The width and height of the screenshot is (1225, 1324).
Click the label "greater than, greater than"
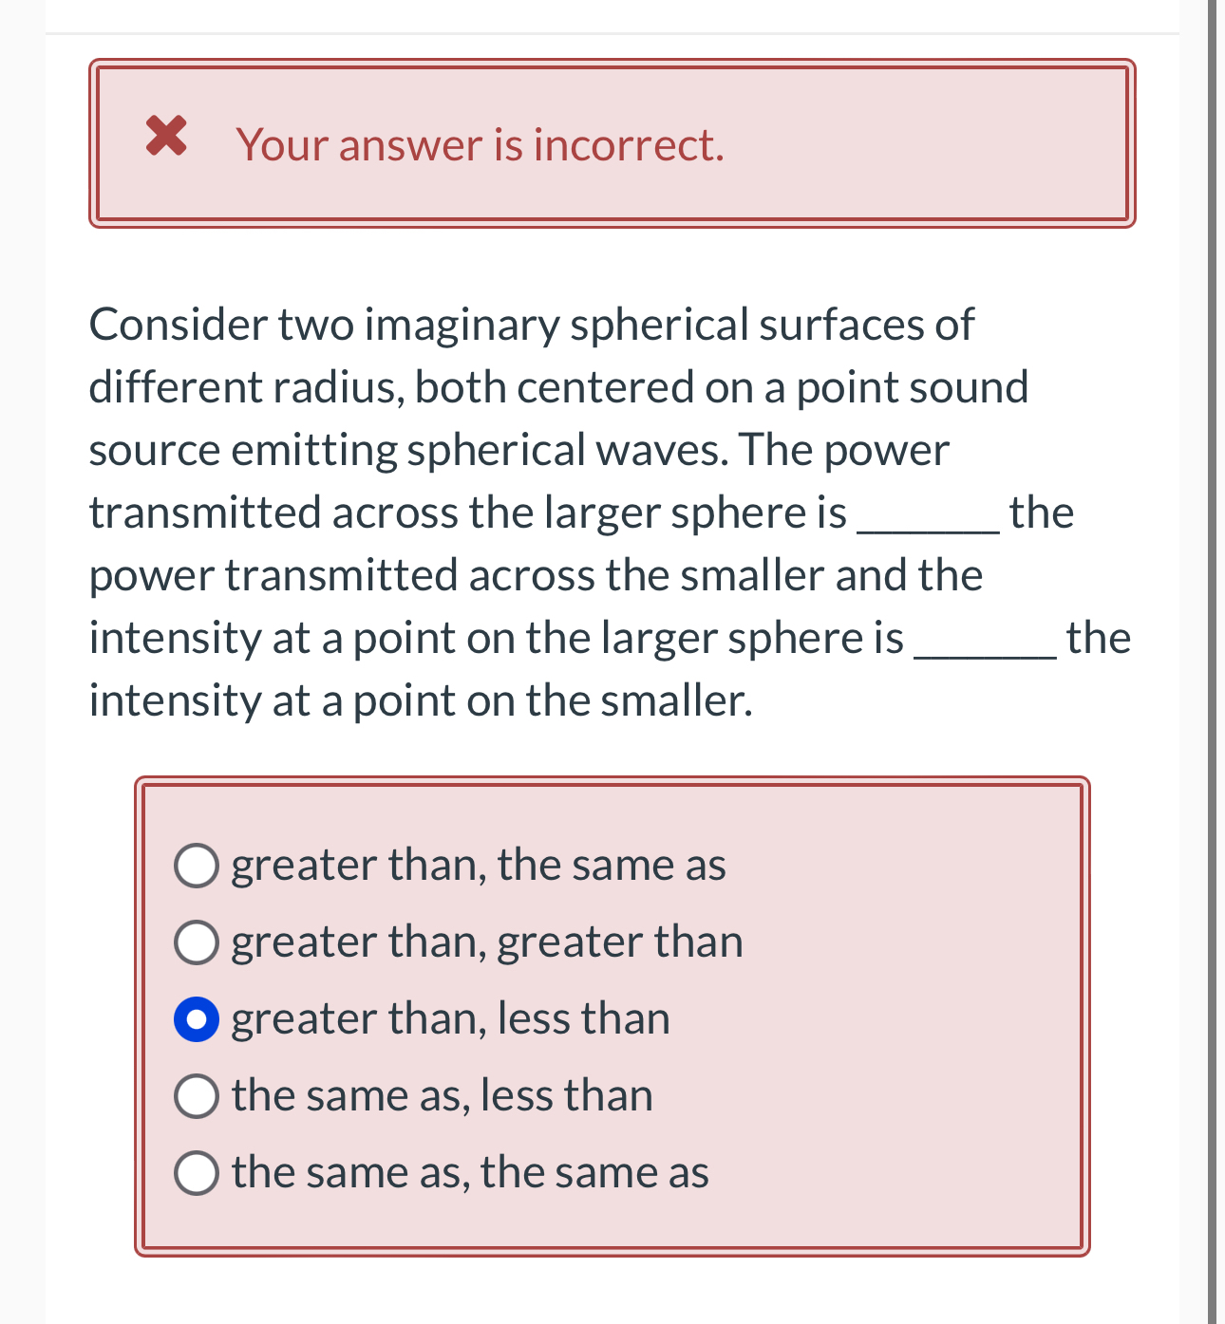[x=487, y=942]
